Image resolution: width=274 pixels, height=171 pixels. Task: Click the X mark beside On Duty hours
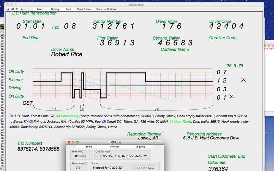pyautogui.click(x=232, y=96)
